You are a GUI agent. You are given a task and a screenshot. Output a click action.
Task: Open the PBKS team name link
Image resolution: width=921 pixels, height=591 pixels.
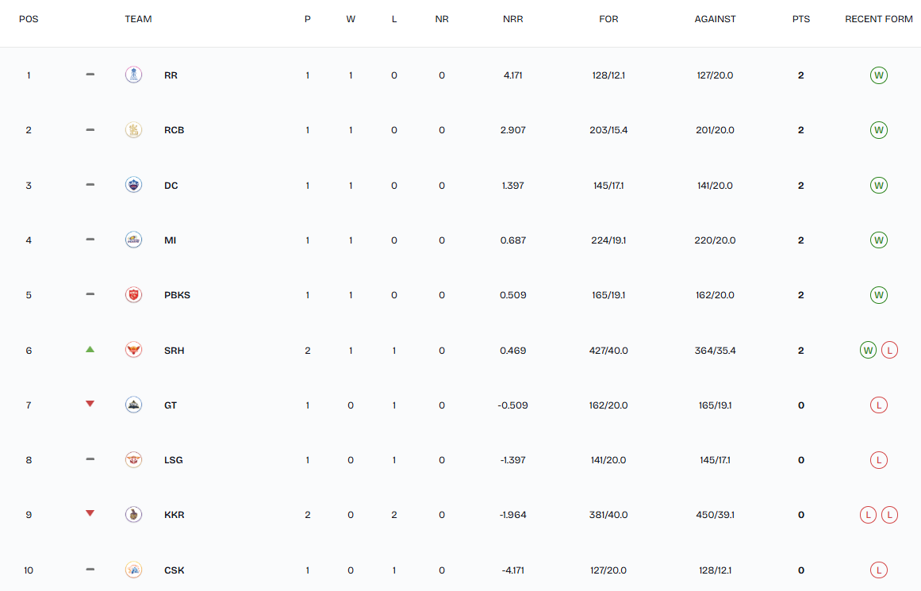point(177,295)
